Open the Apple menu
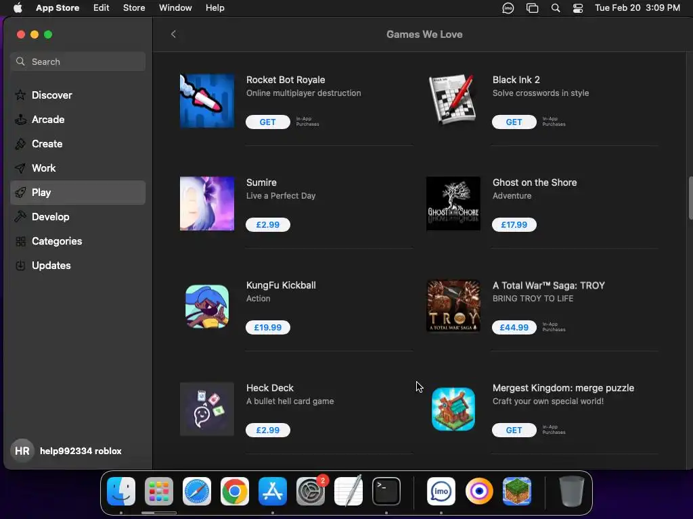693x519 pixels. click(18, 8)
